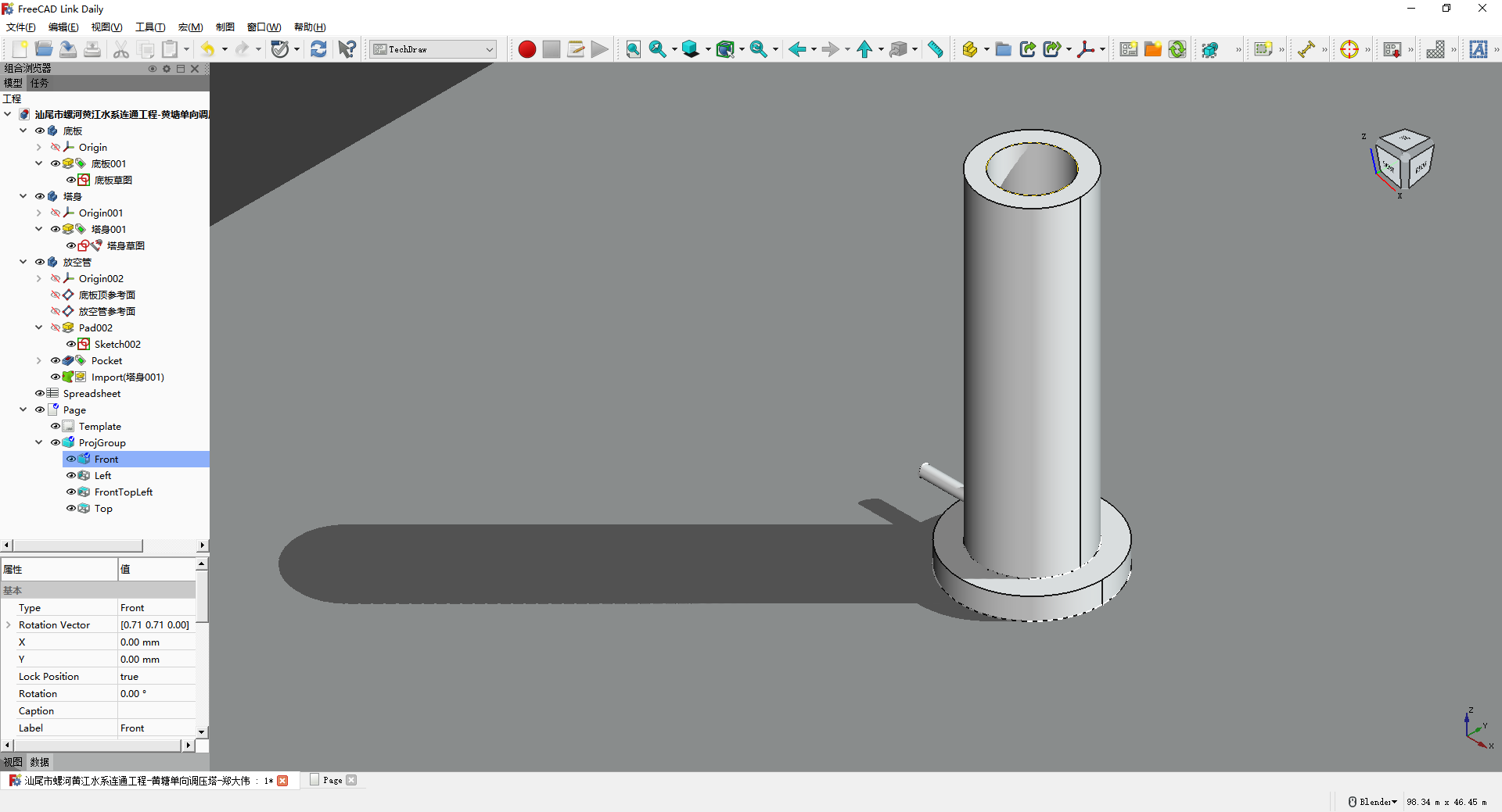Image resolution: width=1502 pixels, height=812 pixels.
Task: Toggle the eye icon next to Template
Action: pos(55,426)
